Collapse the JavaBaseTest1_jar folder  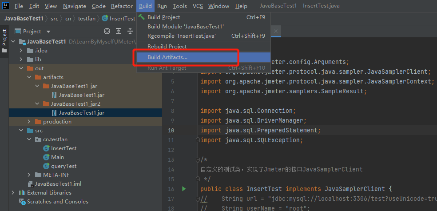coord(37,86)
